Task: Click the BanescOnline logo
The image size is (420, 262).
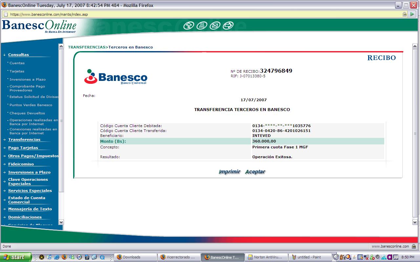Action: click(39, 26)
